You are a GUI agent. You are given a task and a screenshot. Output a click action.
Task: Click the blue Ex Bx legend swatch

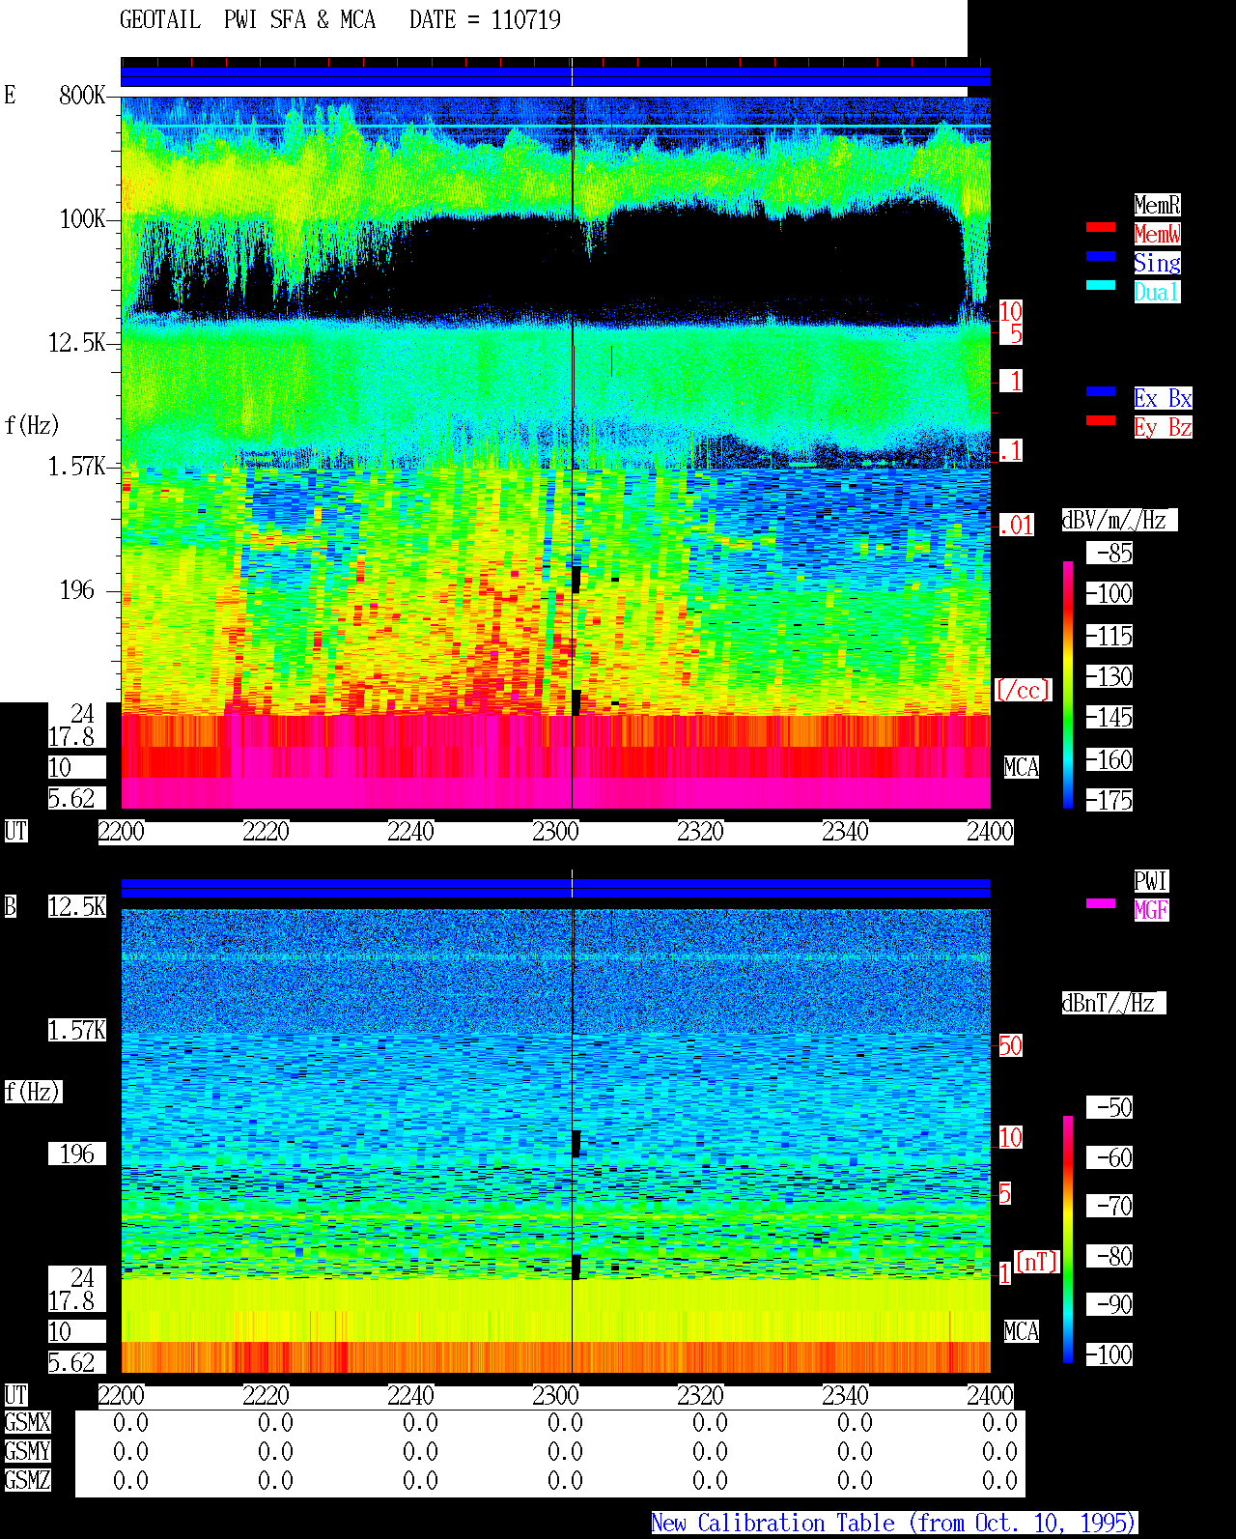pos(1101,391)
